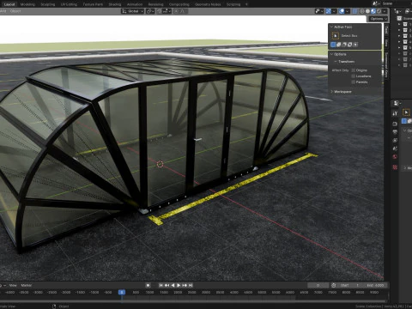Choose the Extend selection mode icon
The height and width of the screenshot is (309, 412).
[339, 45]
